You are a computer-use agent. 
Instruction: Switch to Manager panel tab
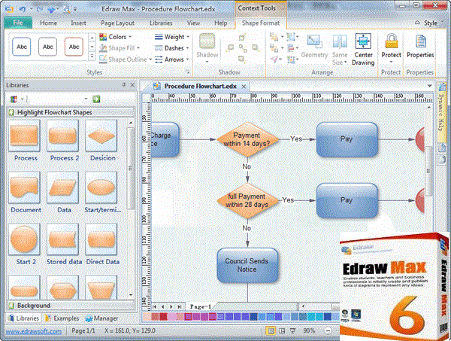click(101, 318)
